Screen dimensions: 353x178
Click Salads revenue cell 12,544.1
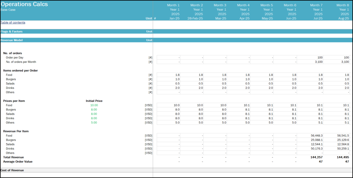click(x=316, y=144)
